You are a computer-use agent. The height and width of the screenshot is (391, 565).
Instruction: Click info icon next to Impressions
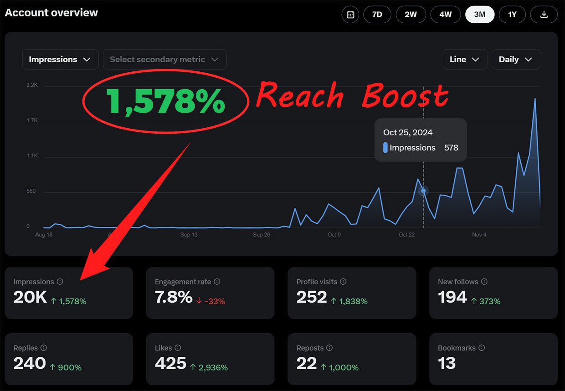pyautogui.click(x=60, y=282)
